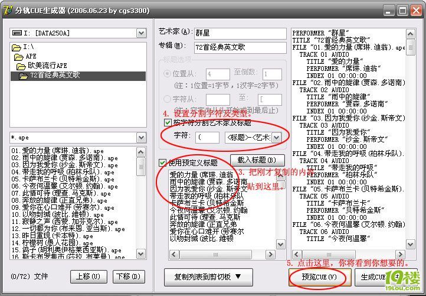
Task: Click the 预览CUE(V) button
Action: 319,277
